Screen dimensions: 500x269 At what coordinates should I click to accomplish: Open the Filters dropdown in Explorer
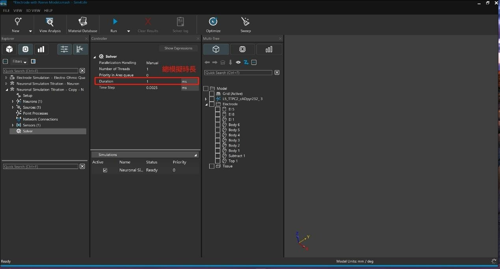[x=19, y=61]
